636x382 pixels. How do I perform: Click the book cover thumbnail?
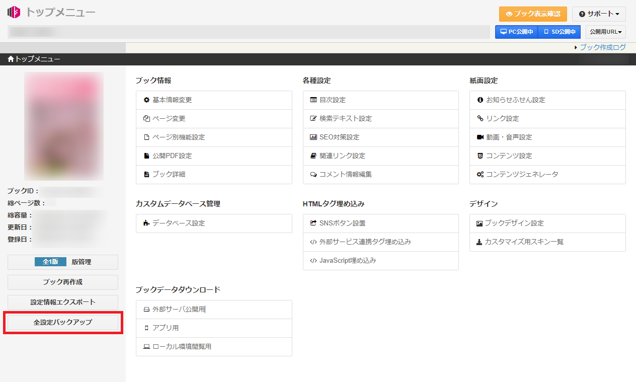click(64, 126)
